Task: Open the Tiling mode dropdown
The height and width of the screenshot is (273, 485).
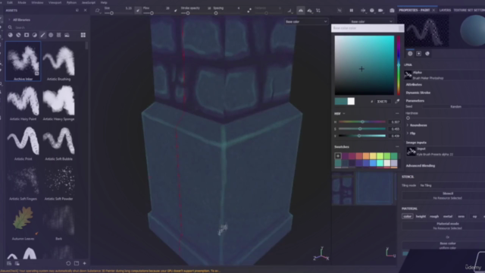Action: coord(452,185)
